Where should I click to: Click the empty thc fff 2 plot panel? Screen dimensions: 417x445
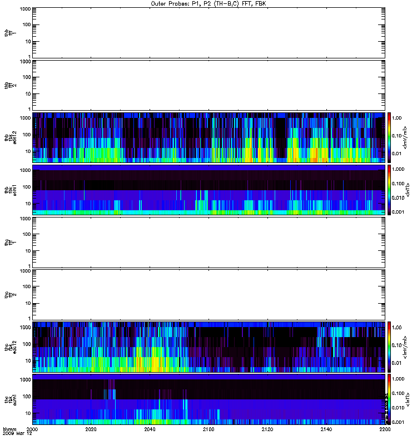tap(209, 295)
